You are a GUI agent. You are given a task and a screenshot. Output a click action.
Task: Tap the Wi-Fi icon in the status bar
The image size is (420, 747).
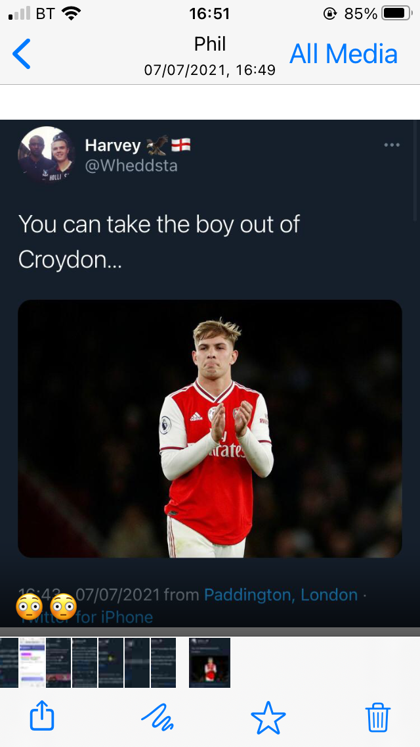[x=72, y=13]
